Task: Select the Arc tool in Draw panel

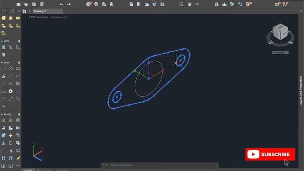Action: [x=10, y=76]
